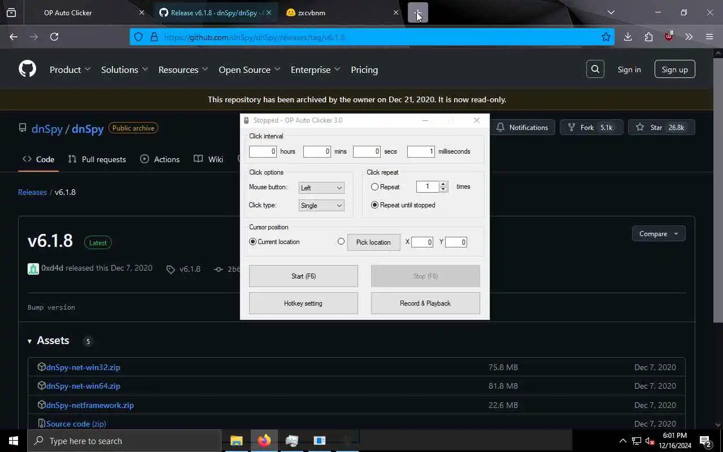Select Current location radio button
The image size is (723, 452).
[252, 242]
